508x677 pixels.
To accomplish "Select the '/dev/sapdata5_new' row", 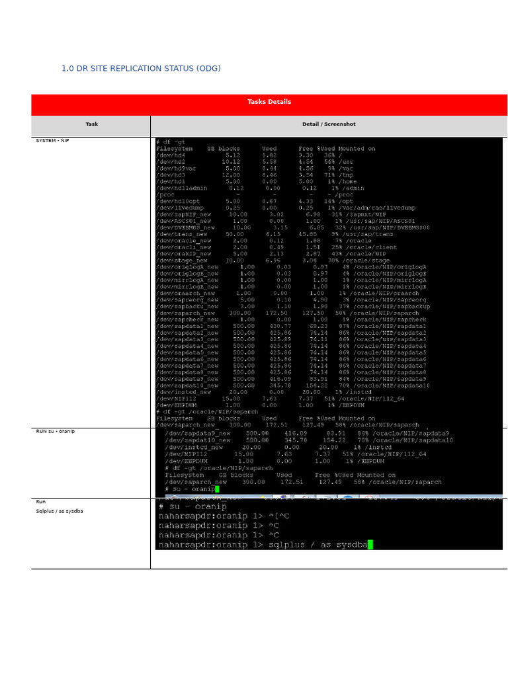I will [x=291, y=353].
